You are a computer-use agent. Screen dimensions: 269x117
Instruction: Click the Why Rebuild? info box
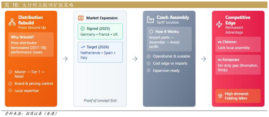31,44
